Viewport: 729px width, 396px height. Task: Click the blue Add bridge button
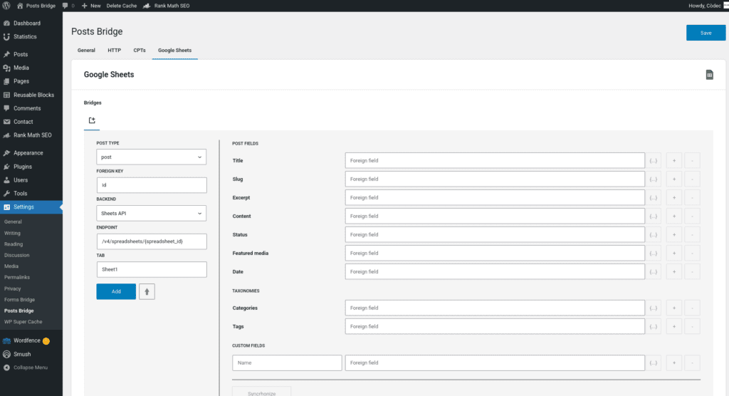pyautogui.click(x=116, y=292)
